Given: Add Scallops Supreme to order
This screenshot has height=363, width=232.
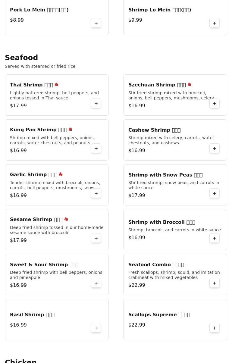Looking at the screenshot, I should [215, 328].
